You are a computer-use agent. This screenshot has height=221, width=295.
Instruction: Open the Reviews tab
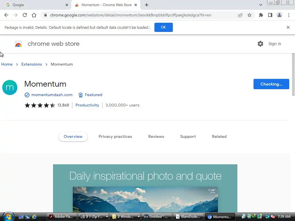point(156,137)
